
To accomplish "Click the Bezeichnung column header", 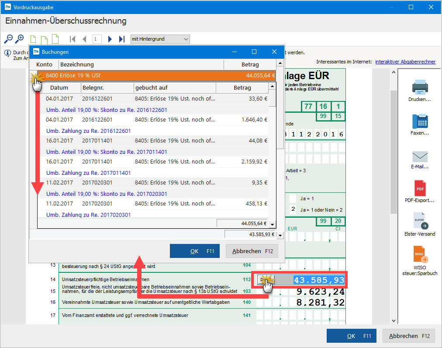I will (142, 64).
